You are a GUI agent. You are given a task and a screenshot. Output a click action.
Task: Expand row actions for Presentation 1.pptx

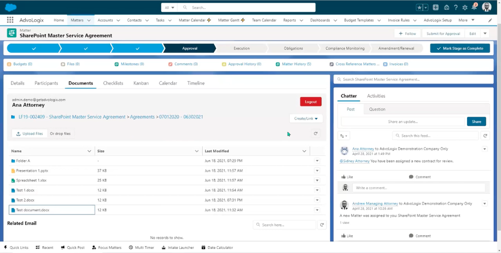317,171
